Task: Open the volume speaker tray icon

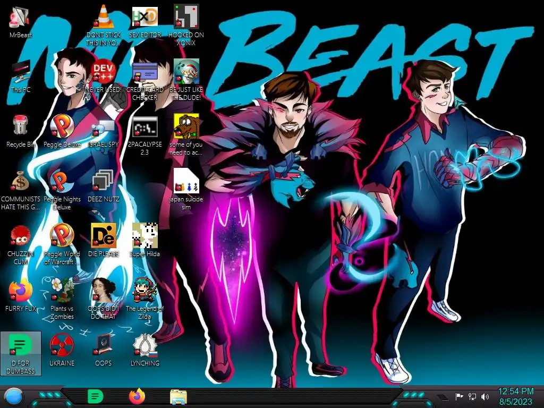Action: tap(485, 396)
